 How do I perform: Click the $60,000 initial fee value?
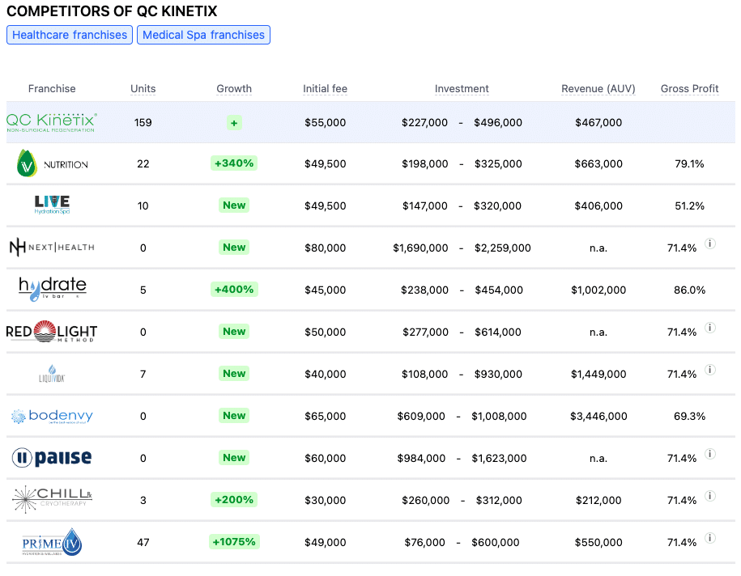point(325,458)
